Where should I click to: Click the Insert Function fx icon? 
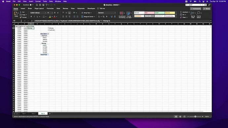(32, 21)
